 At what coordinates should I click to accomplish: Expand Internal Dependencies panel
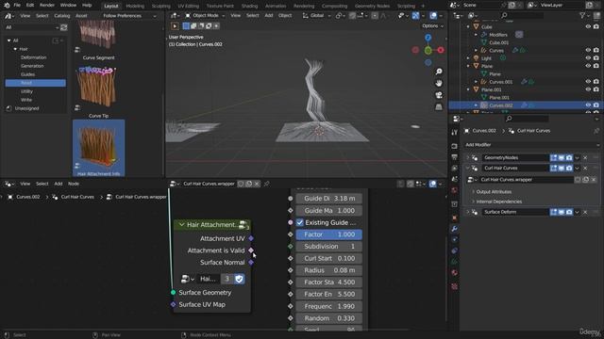pyautogui.click(x=499, y=202)
